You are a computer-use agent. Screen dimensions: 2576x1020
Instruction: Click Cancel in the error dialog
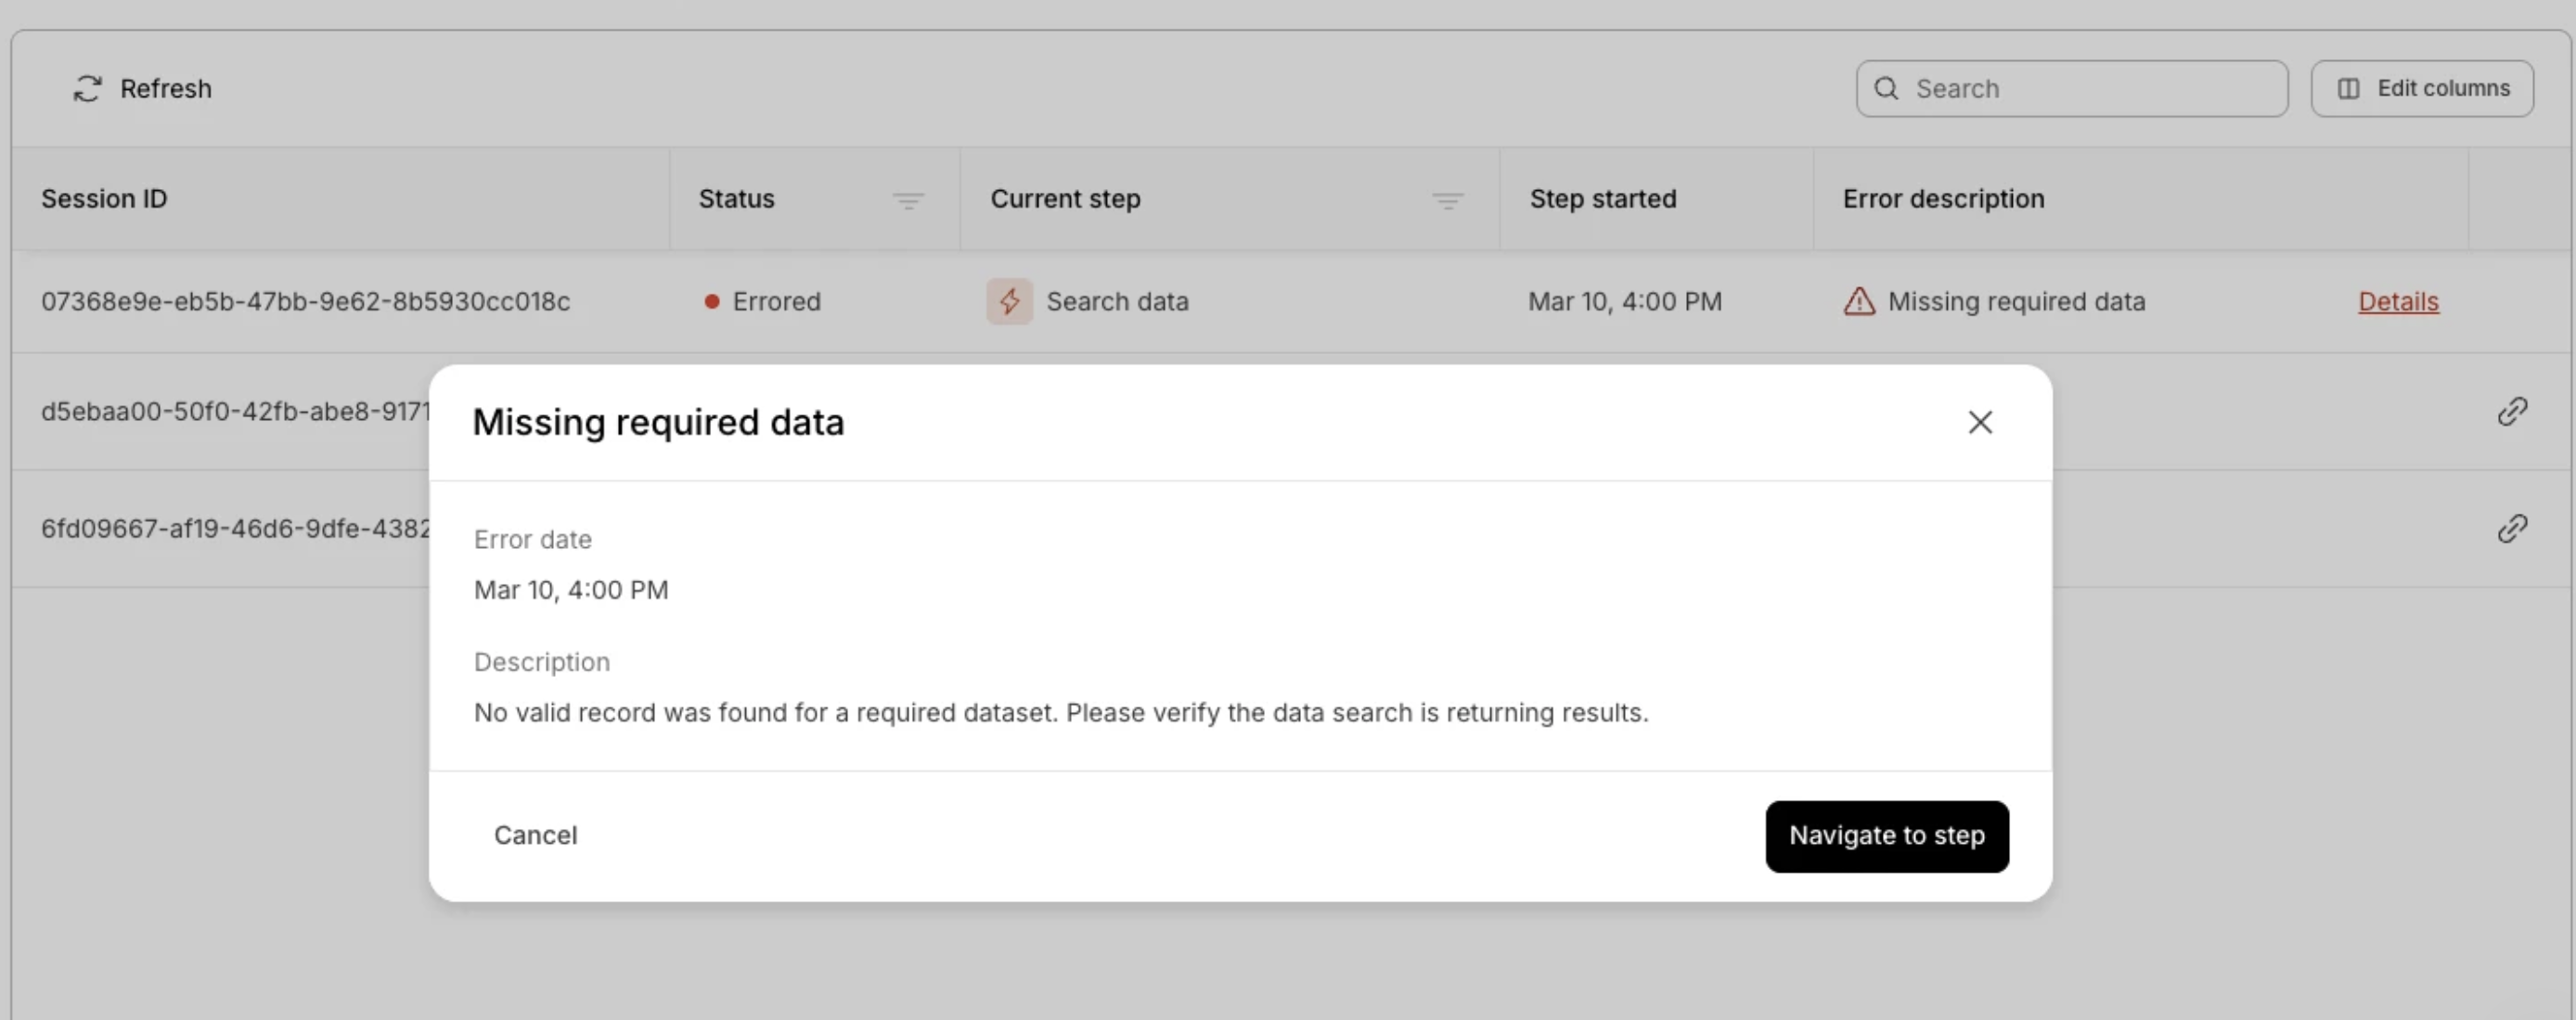(x=535, y=835)
